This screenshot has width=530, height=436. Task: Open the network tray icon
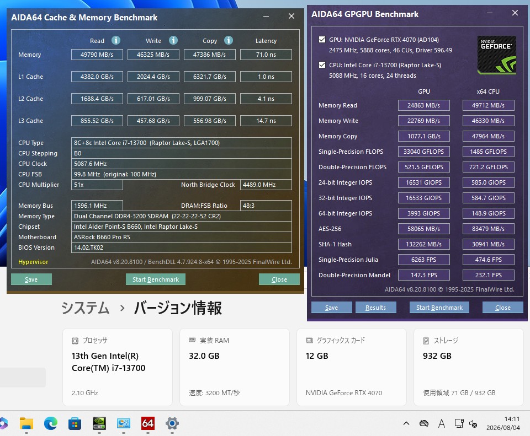[x=459, y=423]
